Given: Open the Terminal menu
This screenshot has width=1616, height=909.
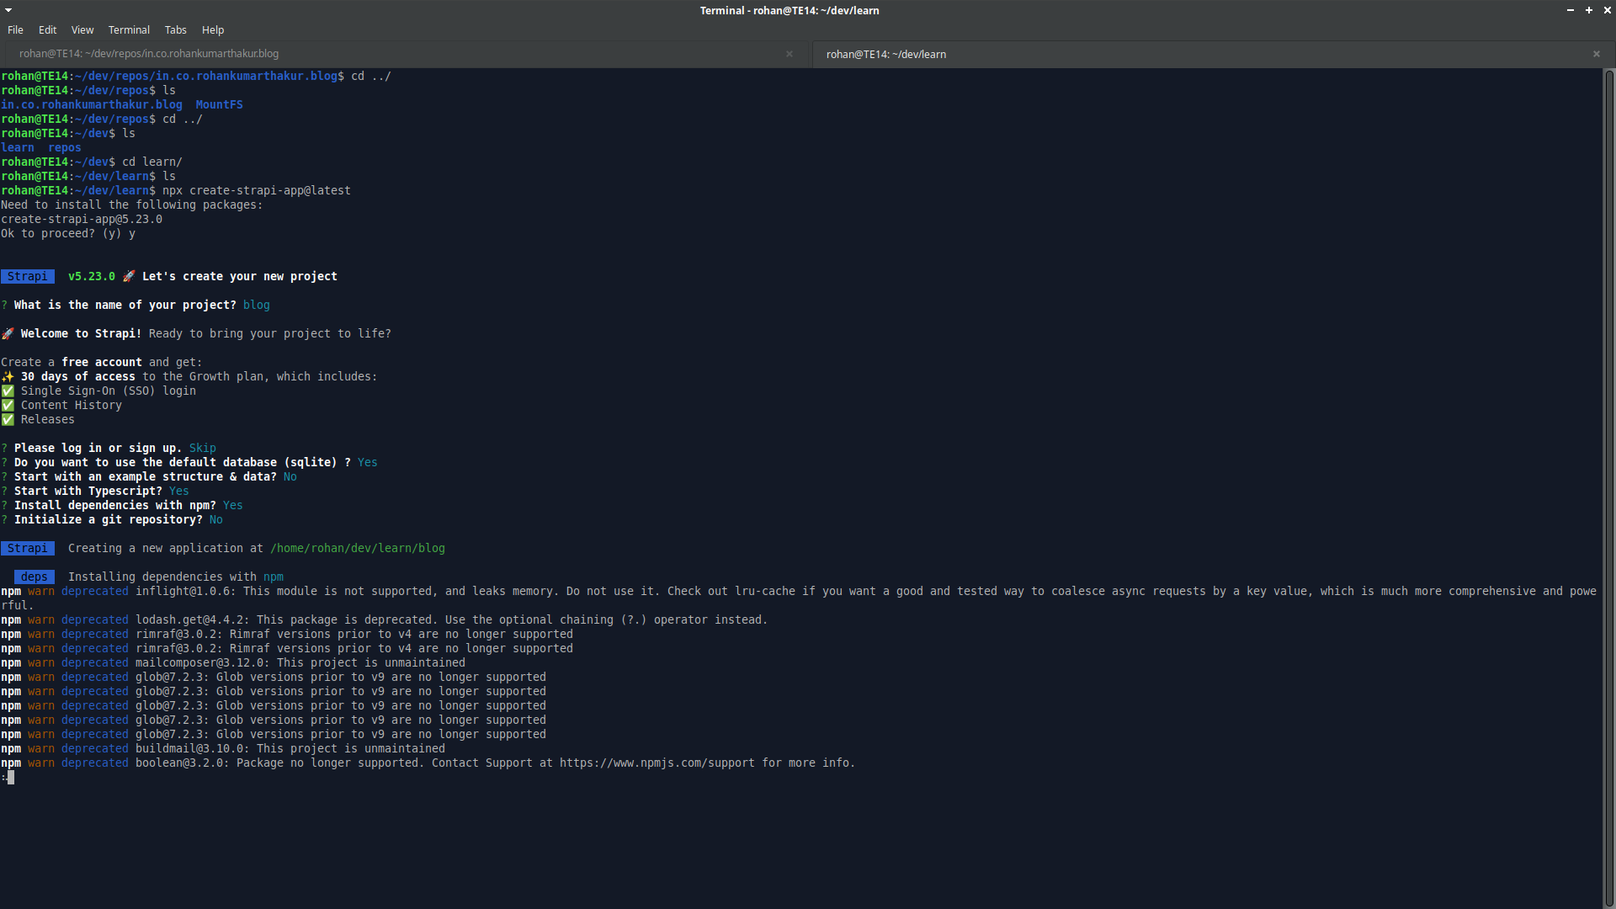Looking at the screenshot, I should [x=129, y=29].
